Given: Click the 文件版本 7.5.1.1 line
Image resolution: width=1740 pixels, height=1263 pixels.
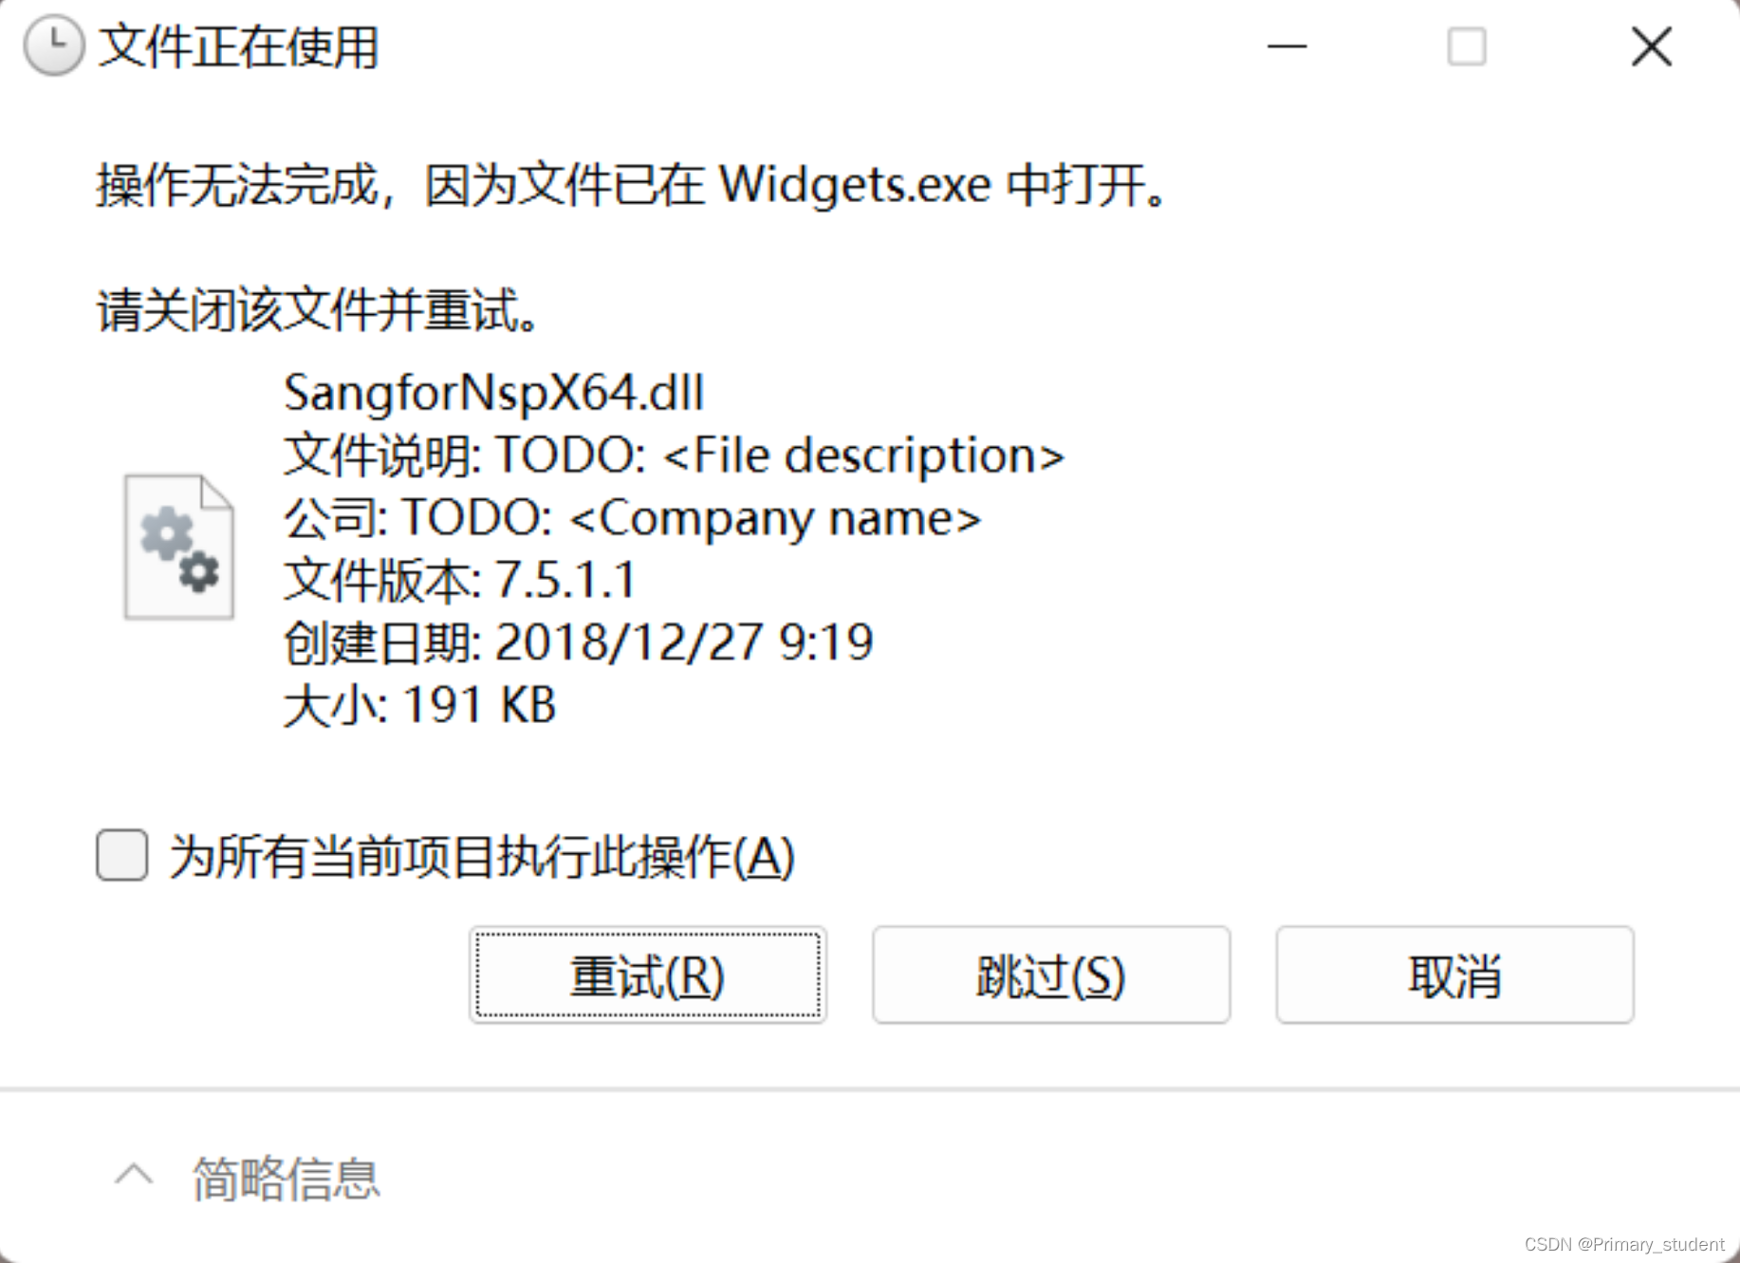Looking at the screenshot, I should click(460, 580).
